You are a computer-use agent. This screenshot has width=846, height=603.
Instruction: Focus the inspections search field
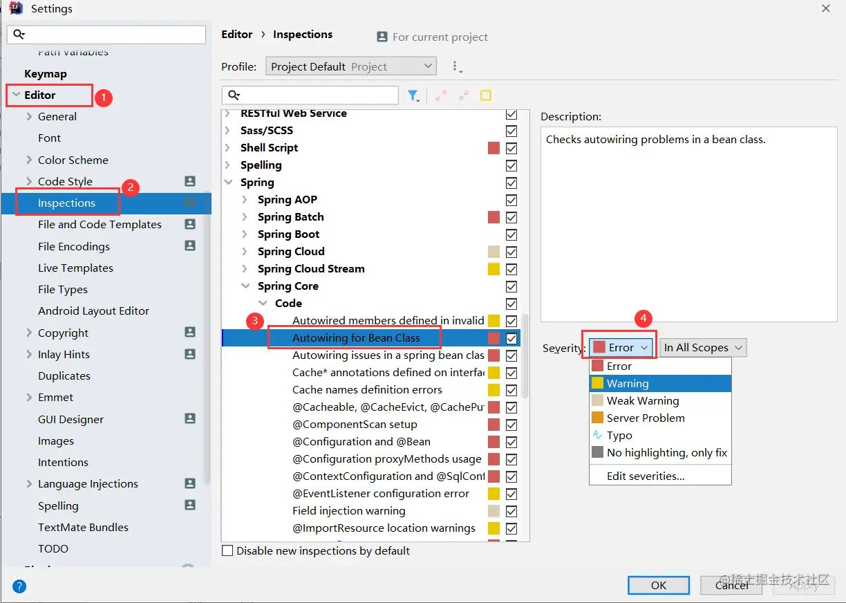tap(310, 95)
